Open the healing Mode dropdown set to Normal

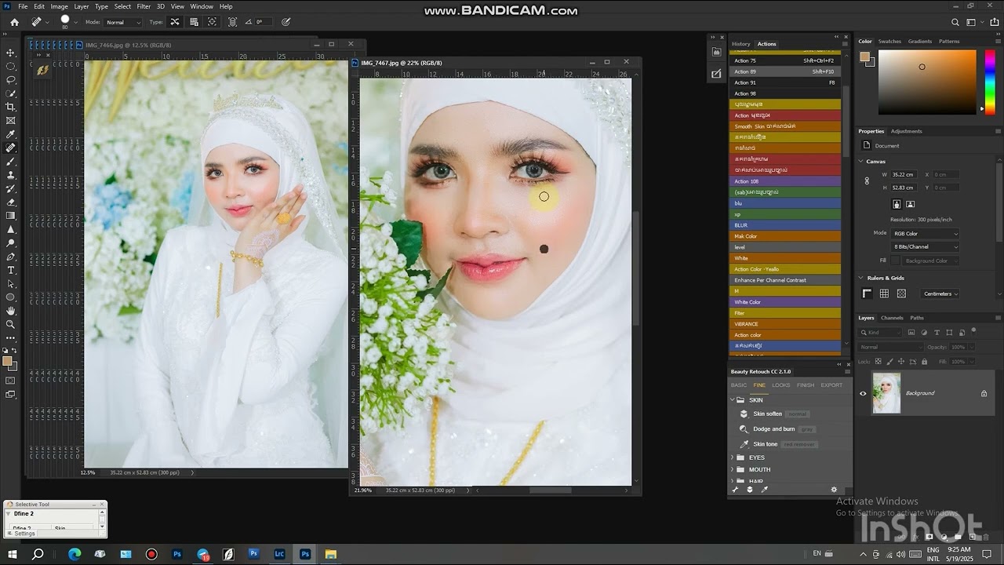[x=123, y=22]
